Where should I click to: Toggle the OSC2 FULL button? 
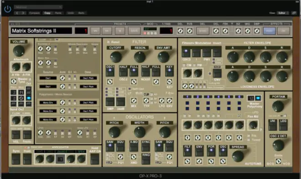click(134, 71)
